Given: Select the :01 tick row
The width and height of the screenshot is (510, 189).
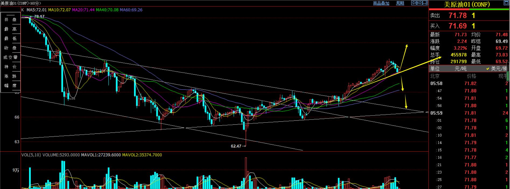Looking at the screenshot, I should point(469,120).
